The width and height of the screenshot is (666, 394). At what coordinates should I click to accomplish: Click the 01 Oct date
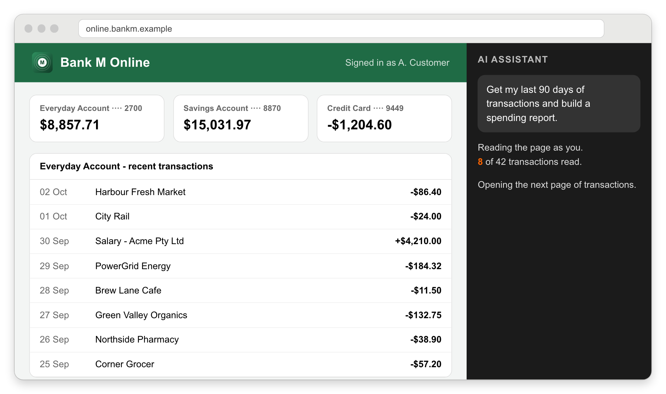(x=53, y=216)
